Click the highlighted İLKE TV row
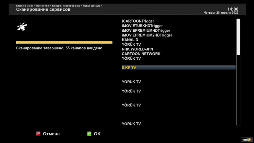The height and width of the screenshot is (143, 254). click(178, 68)
